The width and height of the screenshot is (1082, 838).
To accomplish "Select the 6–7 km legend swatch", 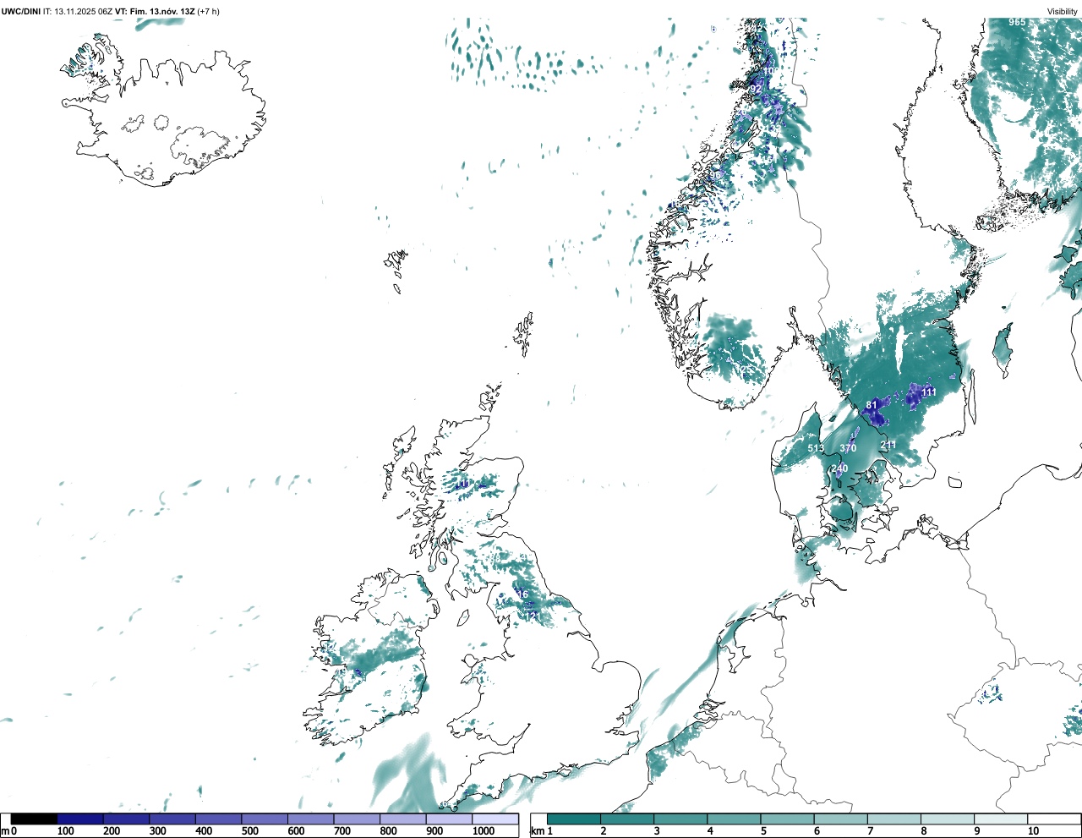I will coord(841,819).
